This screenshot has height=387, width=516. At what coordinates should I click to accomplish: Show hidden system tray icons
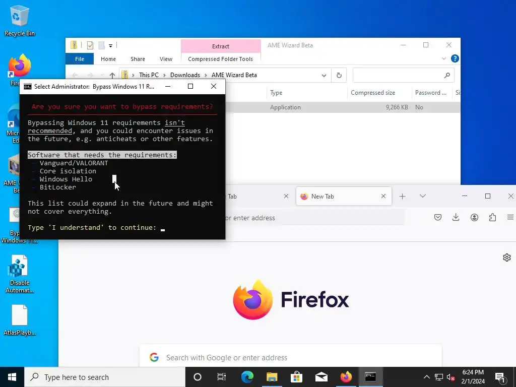coord(426,377)
